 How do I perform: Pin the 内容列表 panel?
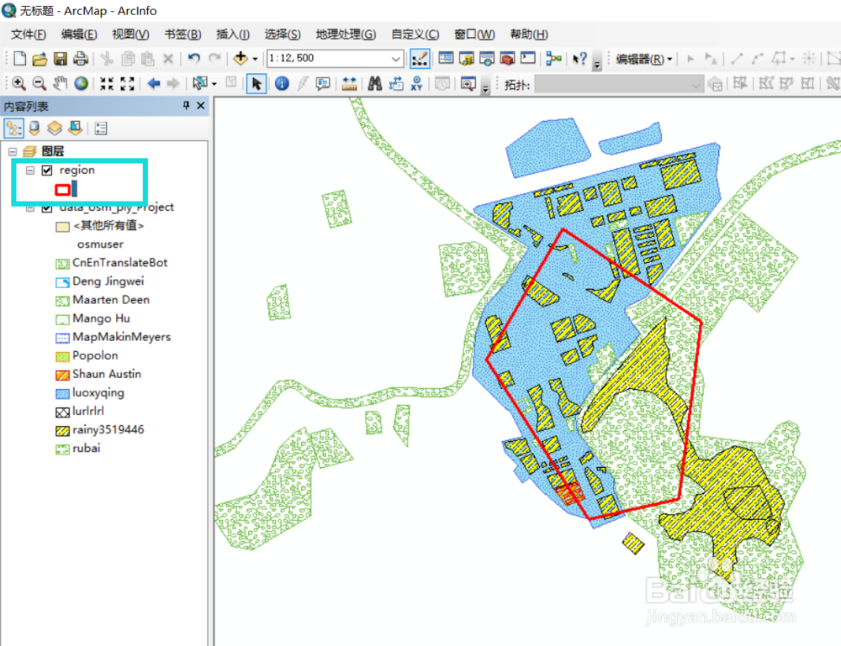[x=186, y=106]
